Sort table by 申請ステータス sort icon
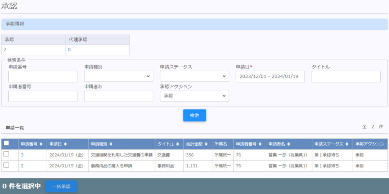 [346, 144]
